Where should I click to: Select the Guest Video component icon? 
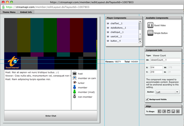click(x=150, y=25)
